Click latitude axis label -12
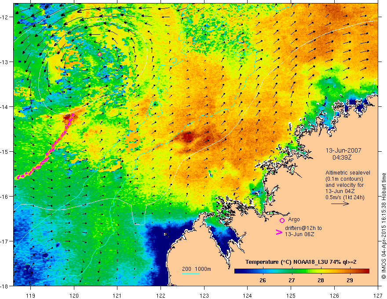387x299 pixels. [x=5, y=17]
